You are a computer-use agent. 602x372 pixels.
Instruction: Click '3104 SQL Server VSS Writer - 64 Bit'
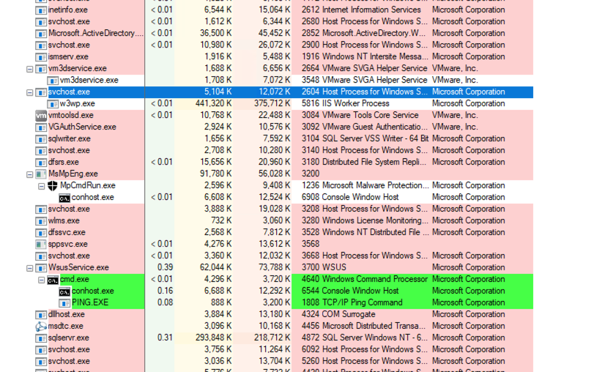coord(365,138)
